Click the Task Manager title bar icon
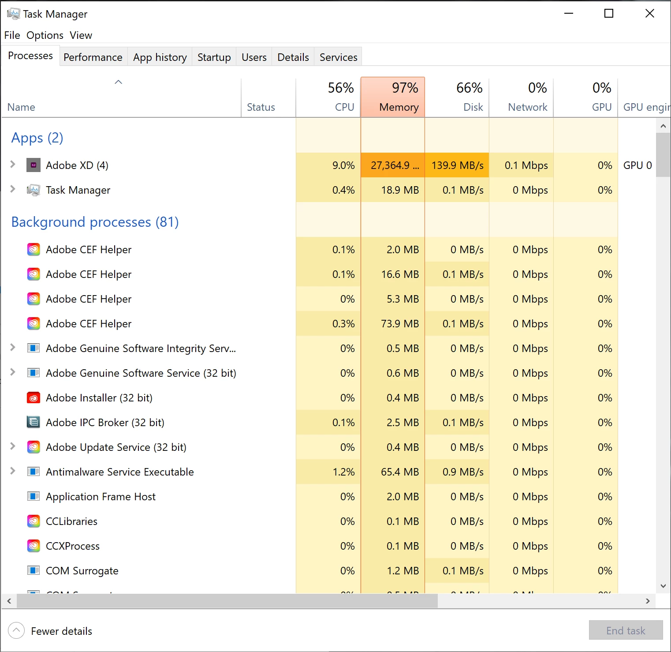The image size is (671, 652). pyautogui.click(x=13, y=14)
